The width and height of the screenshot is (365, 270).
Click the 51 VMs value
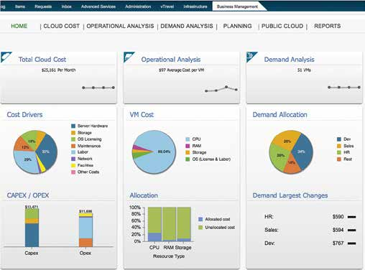point(304,70)
